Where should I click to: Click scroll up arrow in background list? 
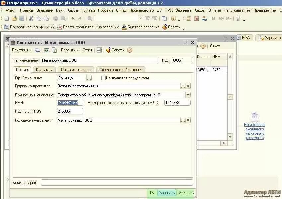[230, 57]
